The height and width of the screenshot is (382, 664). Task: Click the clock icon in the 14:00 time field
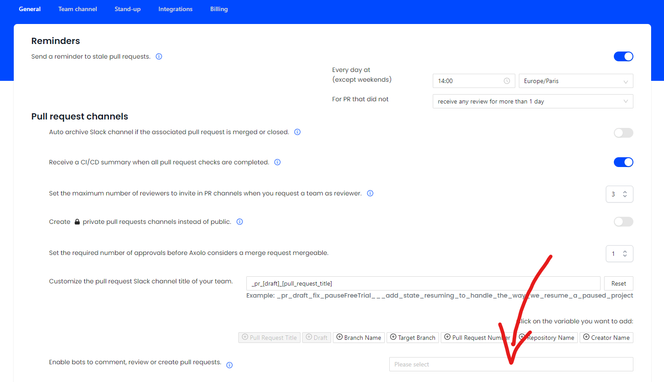(507, 81)
